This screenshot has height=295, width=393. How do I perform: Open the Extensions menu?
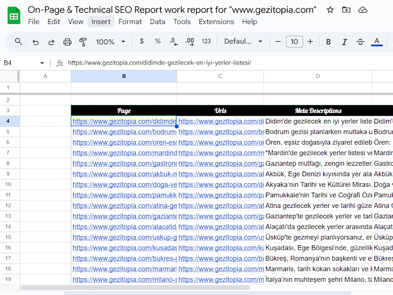click(x=216, y=22)
